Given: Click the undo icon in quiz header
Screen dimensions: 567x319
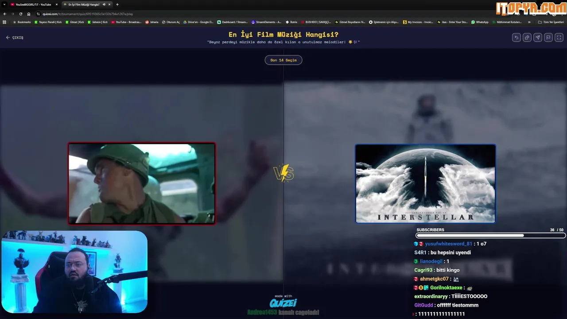Looking at the screenshot, I should click(516, 38).
